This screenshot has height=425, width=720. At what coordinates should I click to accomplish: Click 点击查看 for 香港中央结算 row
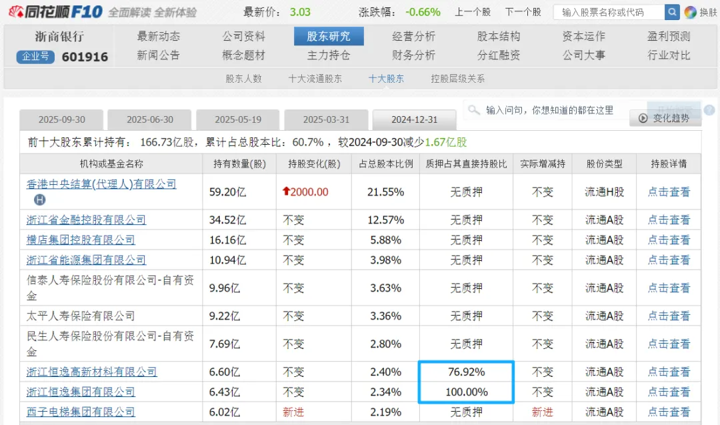point(669,192)
